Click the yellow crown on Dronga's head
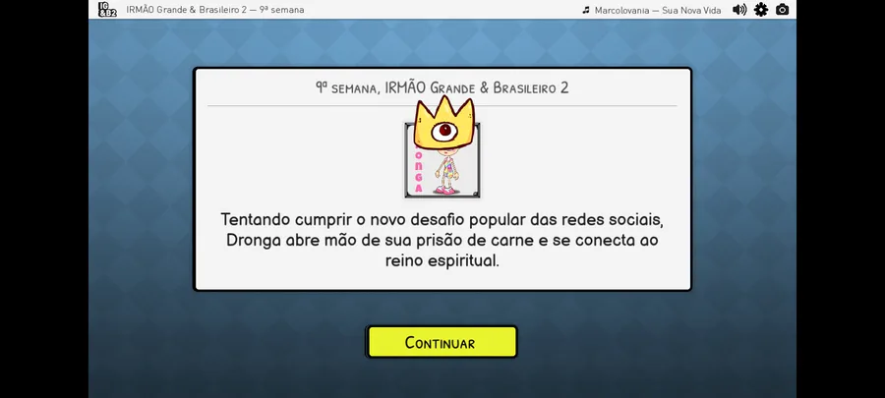Image resolution: width=885 pixels, height=398 pixels. pyautogui.click(x=444, y=122)
